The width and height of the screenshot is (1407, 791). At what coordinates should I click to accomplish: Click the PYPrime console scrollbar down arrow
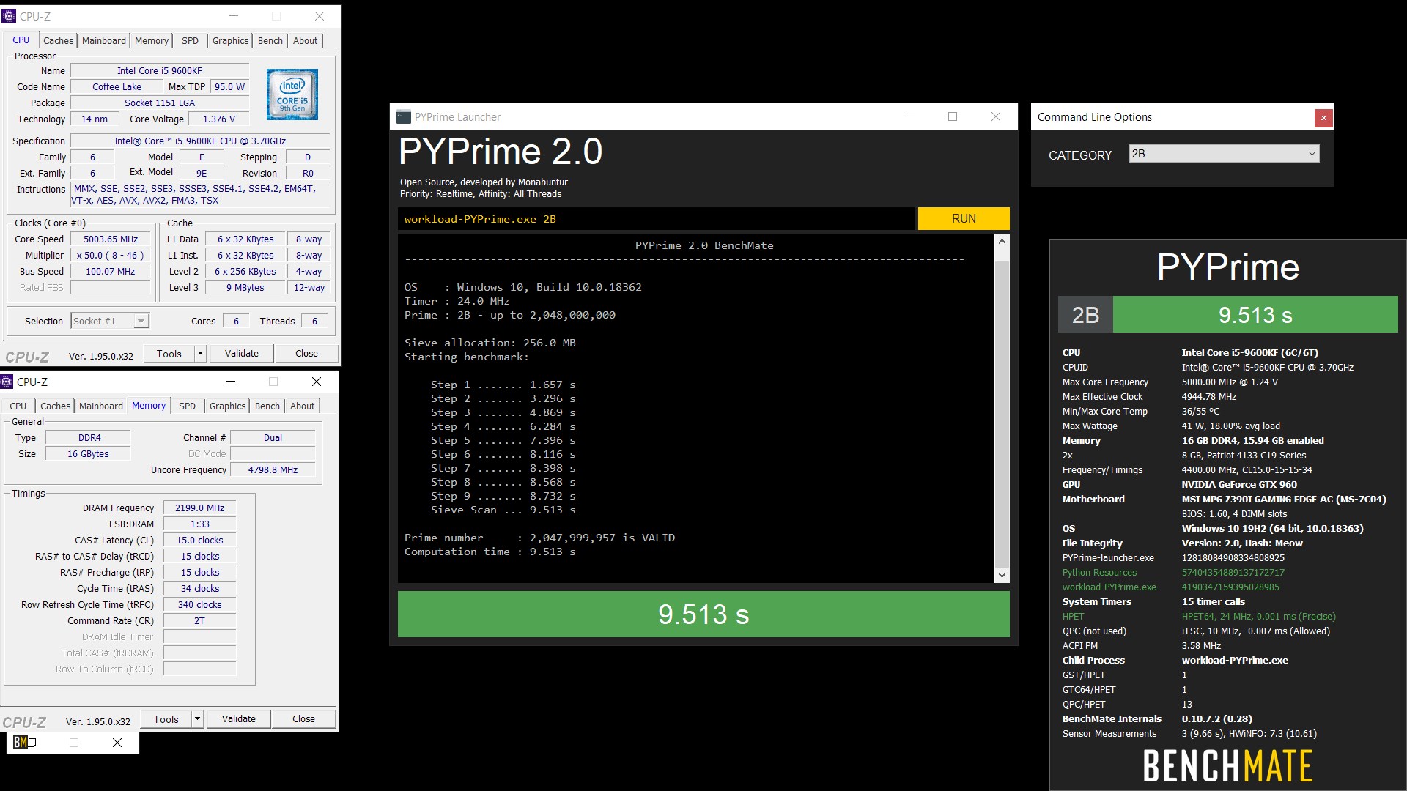point(1002,575)
